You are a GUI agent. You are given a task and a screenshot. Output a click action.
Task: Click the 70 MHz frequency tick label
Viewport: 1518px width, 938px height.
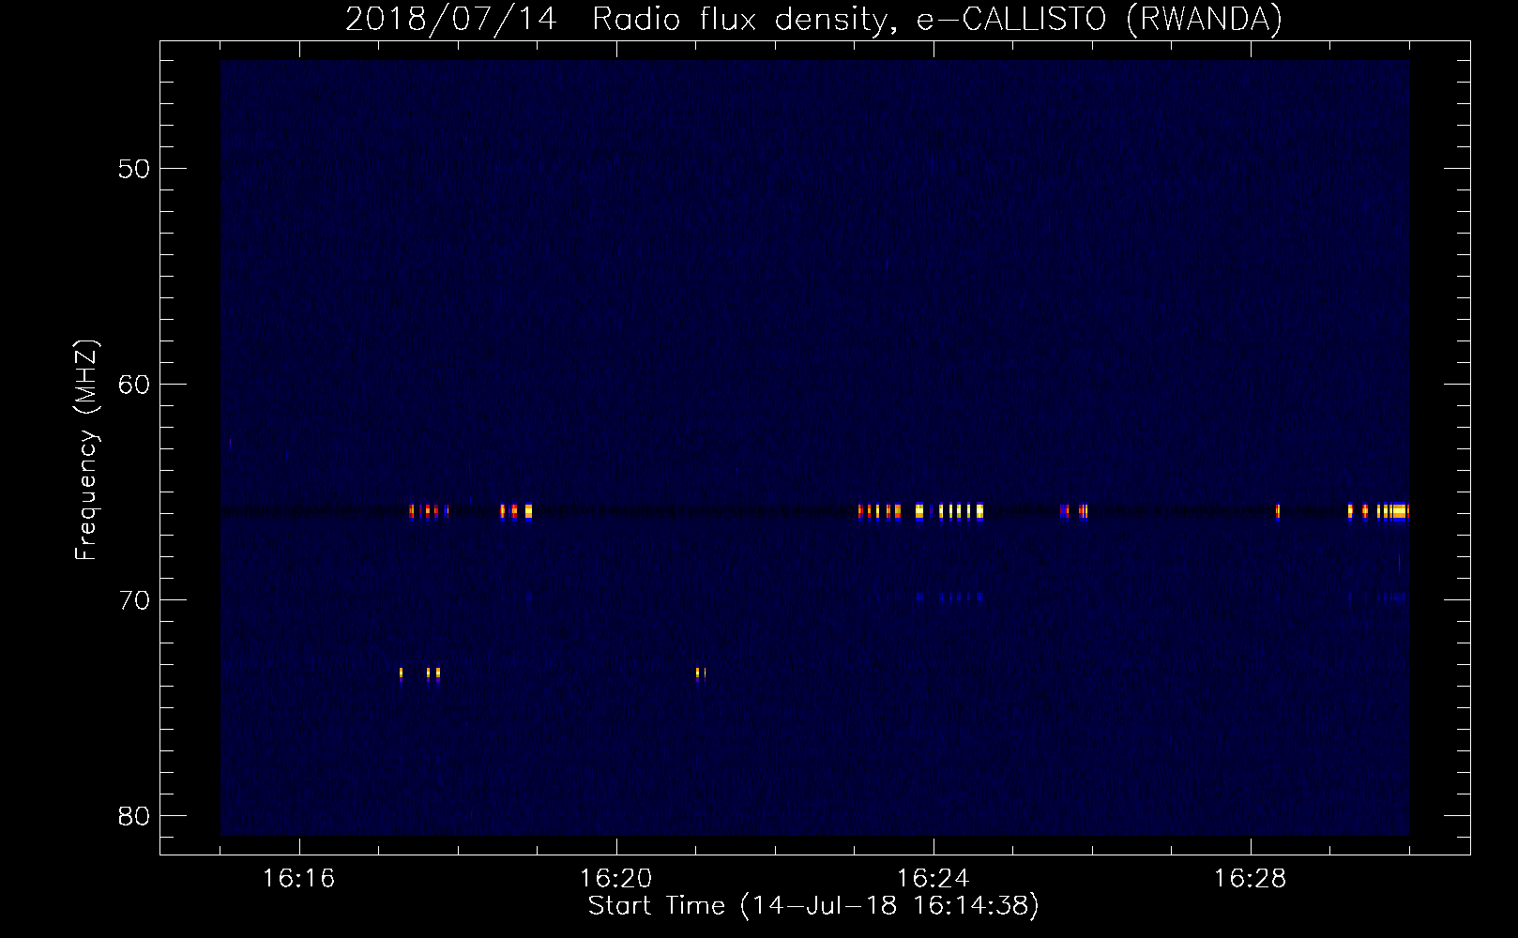coord(134,600)
